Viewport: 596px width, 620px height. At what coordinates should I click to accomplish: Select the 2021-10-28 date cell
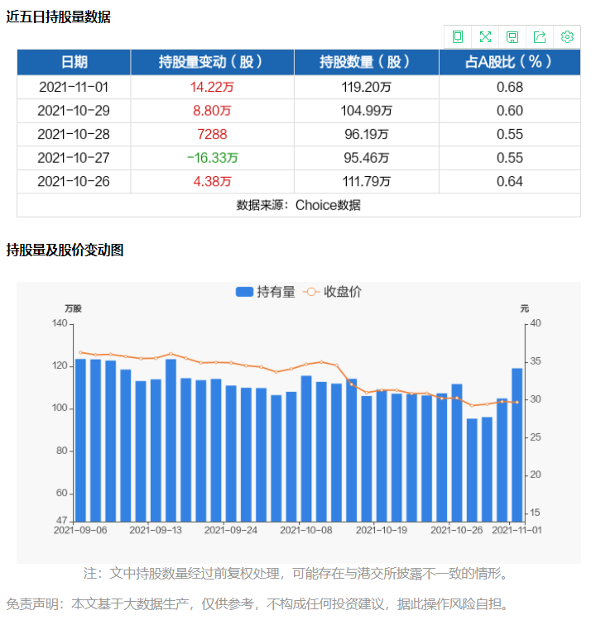coord(74,135)
